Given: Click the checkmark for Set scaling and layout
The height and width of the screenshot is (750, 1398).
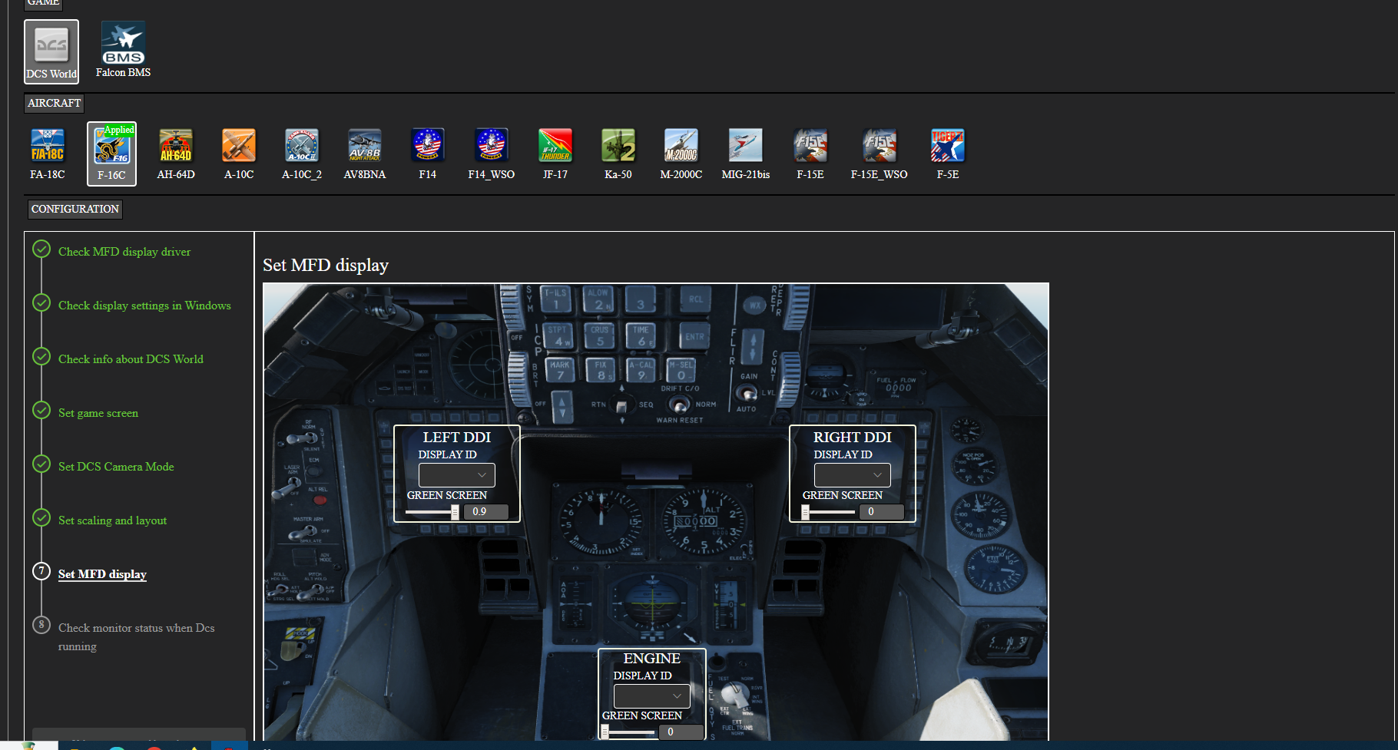Looking at the screenshot, I should point(41,517).
